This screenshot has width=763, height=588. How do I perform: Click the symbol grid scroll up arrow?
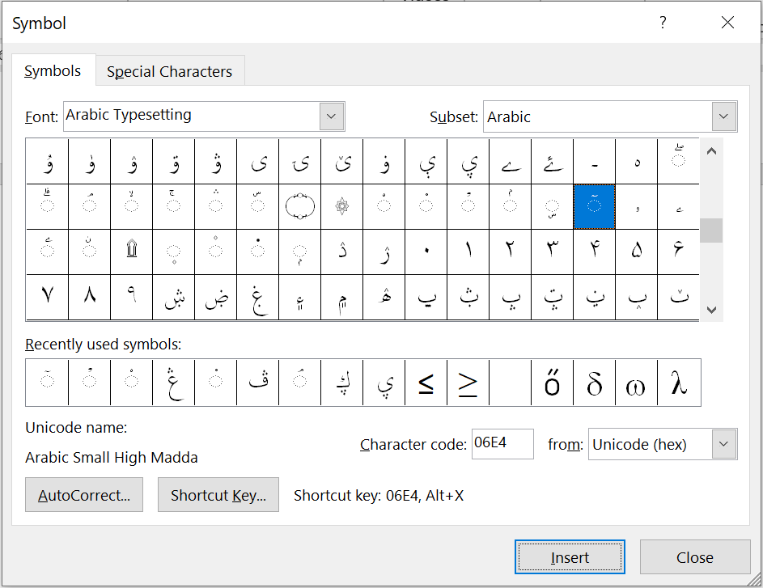pos(711,151)
